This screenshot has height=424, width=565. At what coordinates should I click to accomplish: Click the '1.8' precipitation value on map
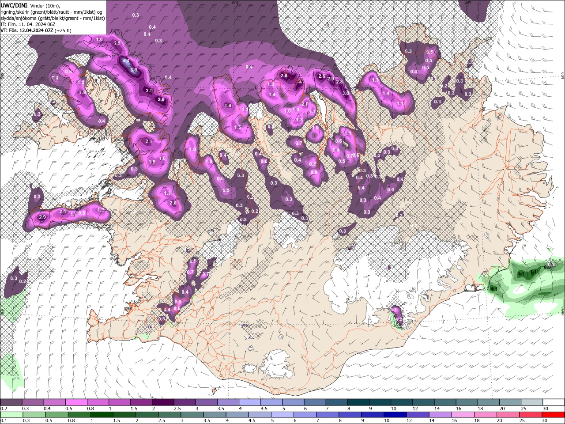coord(228,106)
